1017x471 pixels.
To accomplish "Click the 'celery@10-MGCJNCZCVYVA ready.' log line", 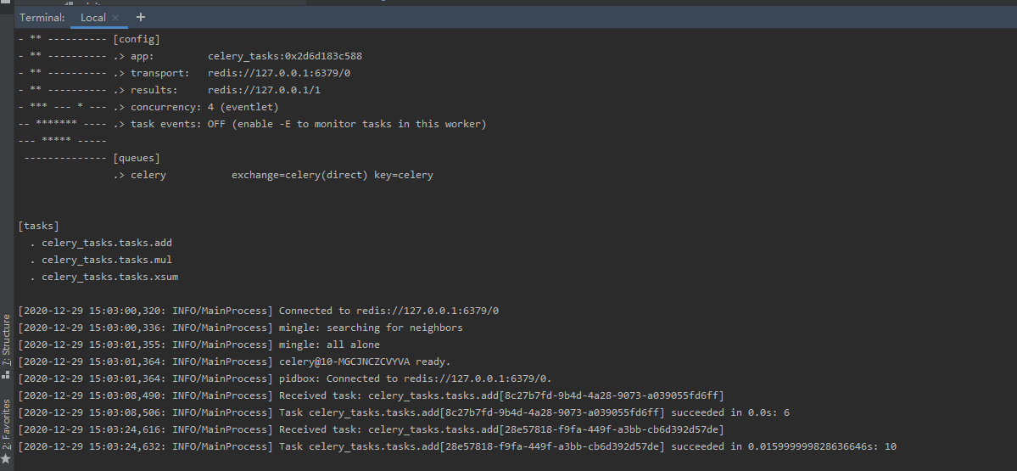I will tap(234, 362).
